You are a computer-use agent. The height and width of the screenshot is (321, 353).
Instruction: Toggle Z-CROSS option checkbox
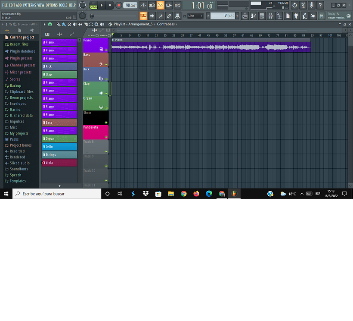pyautogui.click(x=97, y=35)
